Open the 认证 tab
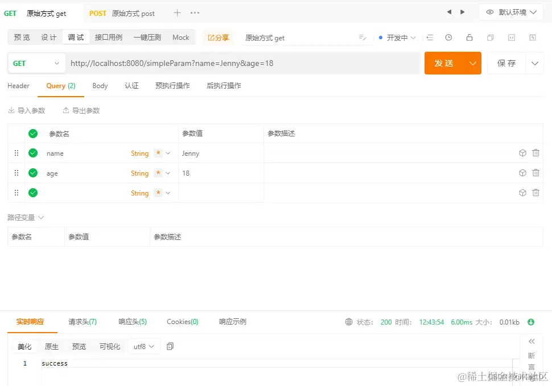This screenshot has height=386, width=552. [131, 86]
